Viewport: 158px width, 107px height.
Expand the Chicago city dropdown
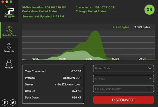tap(124, 78)
